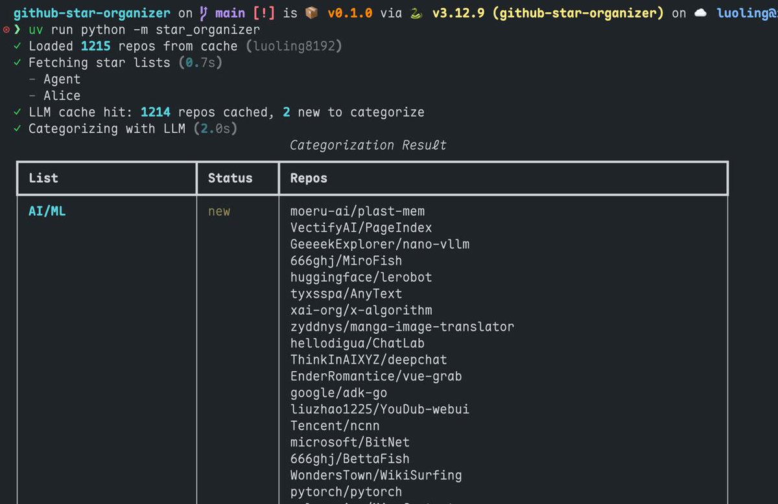
Task: Click the command uv run python -m star_organizer
Action: pyautogui.click(x=145, y=30)
